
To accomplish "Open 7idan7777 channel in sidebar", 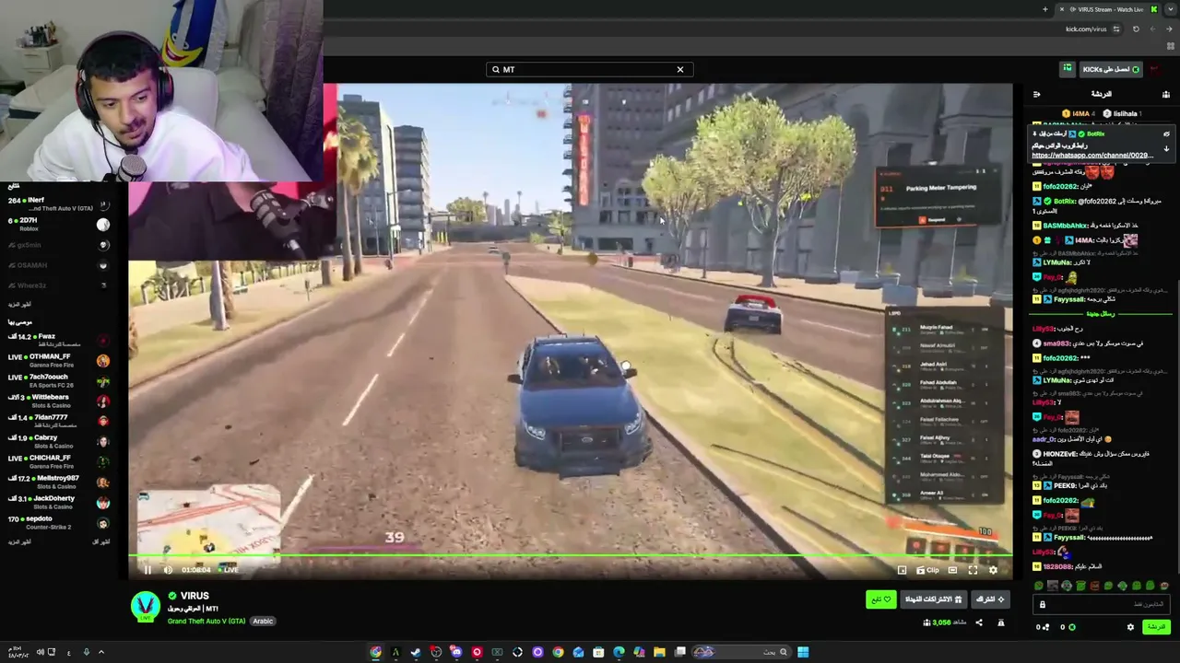I will pyautogui.click(x=59, y=421).
